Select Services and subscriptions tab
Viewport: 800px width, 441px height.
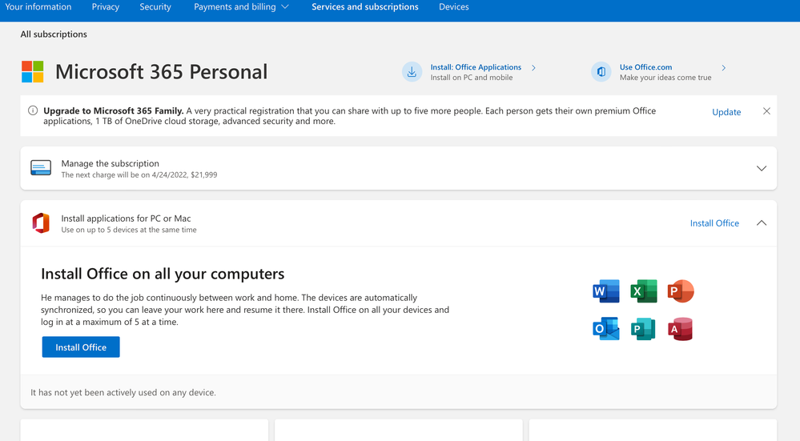click(x=365, y=7)
